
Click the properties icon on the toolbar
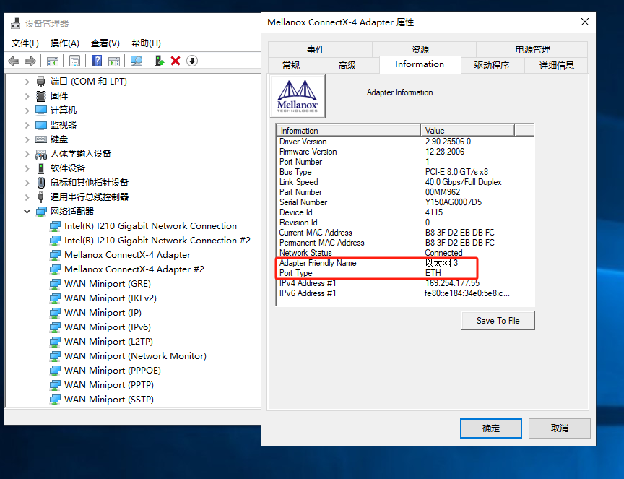click(x=74, y=60)
